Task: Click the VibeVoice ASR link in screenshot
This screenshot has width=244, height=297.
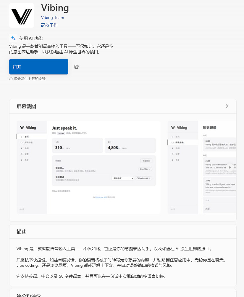Action: [101, 197]
